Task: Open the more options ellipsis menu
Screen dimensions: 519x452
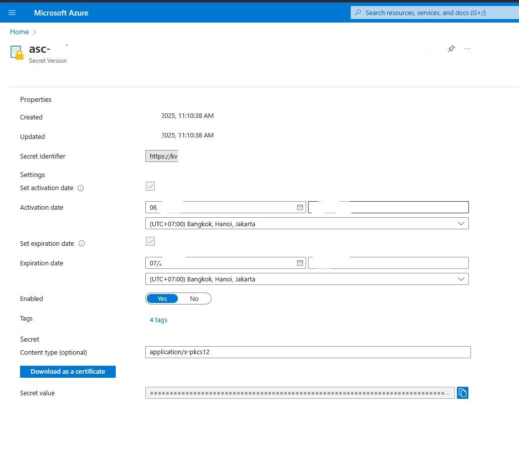Action: tap(467, 49)
